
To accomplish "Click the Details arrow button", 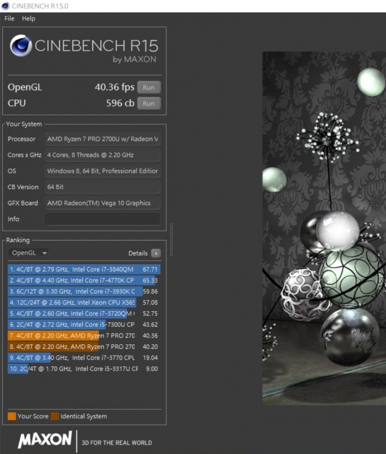I will point(156,254).
